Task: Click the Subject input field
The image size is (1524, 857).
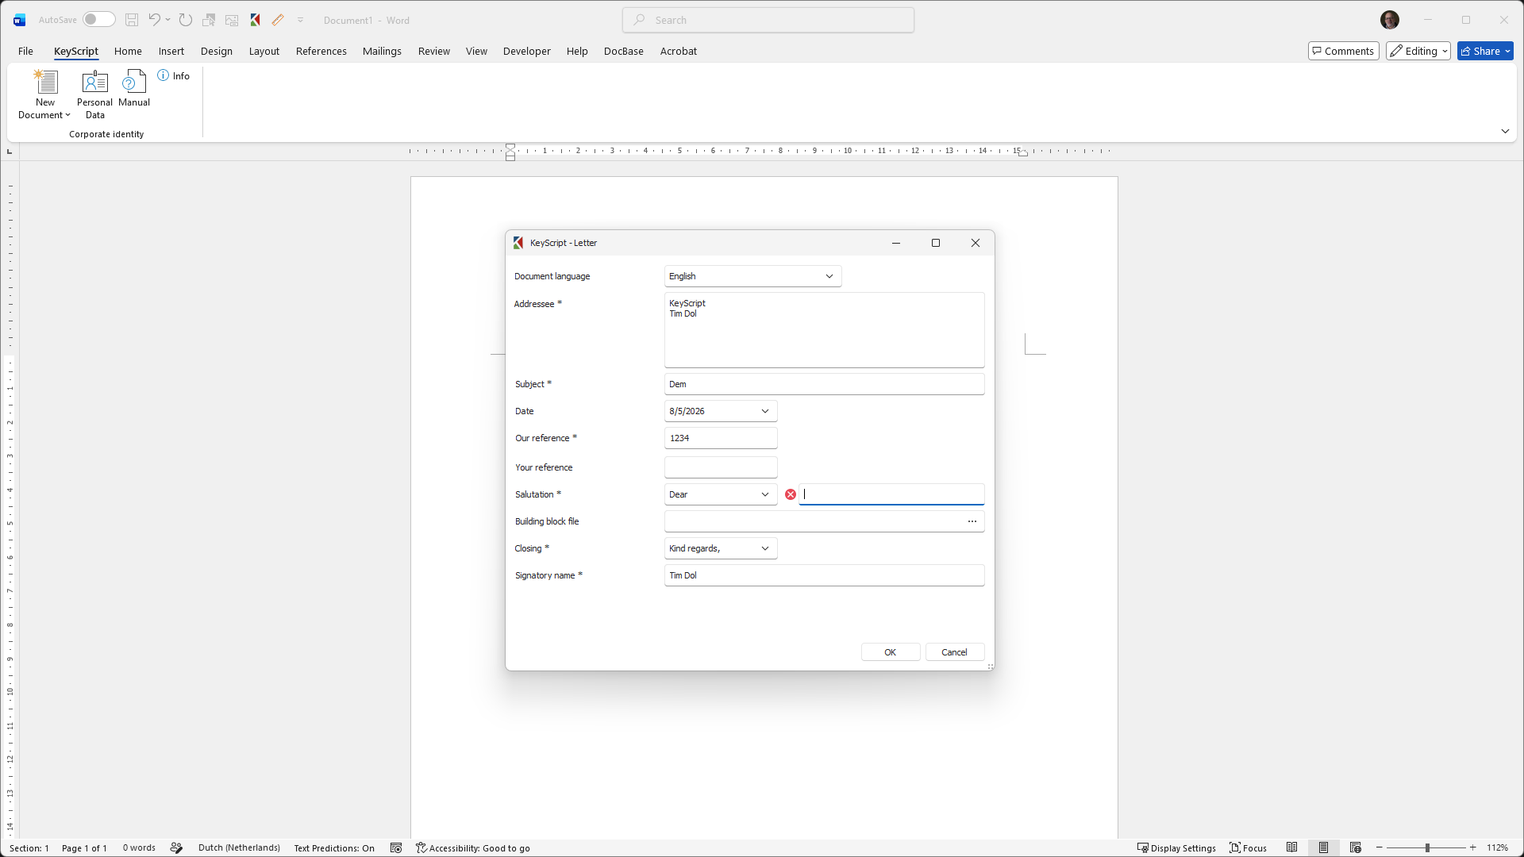Action: (x=824, y=384)
